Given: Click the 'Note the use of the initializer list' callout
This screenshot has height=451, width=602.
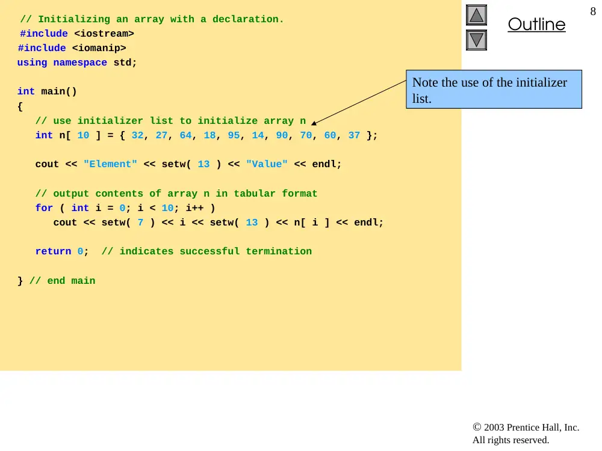Looking at the screenshot, I should (x=494, y=90).
